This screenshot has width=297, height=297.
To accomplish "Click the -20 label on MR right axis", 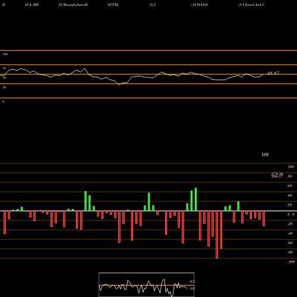I will tap(290, 224).
